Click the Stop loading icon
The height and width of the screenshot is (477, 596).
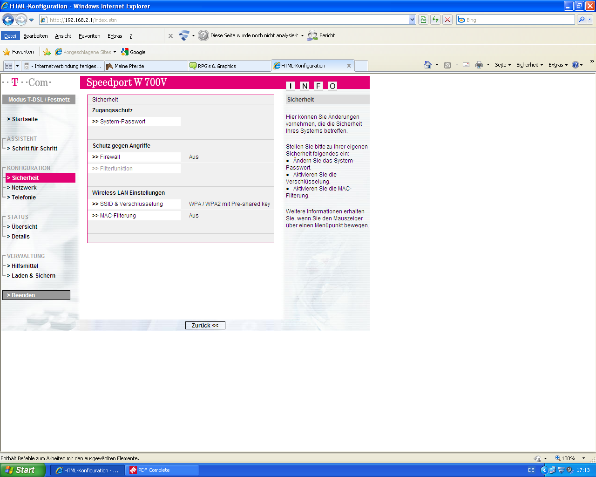447,20
